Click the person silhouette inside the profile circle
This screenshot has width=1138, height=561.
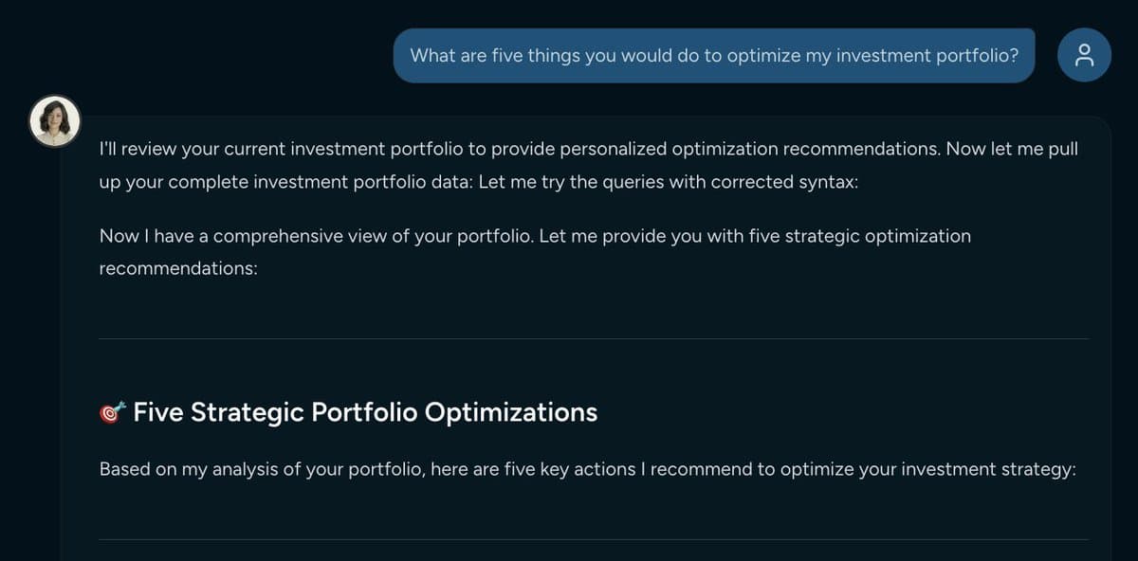click(x=1084, y=54)
